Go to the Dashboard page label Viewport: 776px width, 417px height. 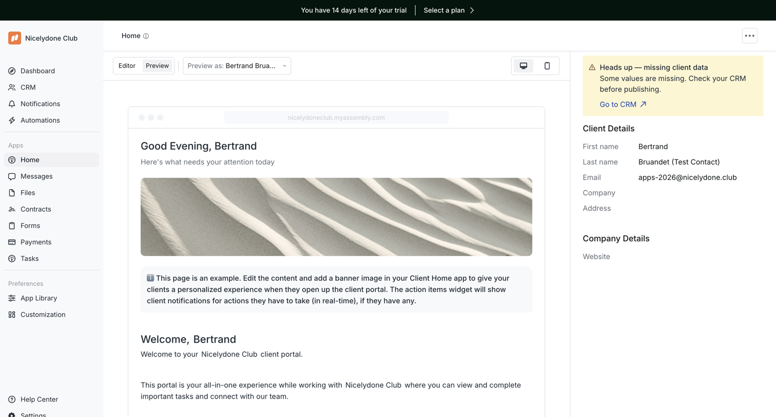tap(37, 71)
